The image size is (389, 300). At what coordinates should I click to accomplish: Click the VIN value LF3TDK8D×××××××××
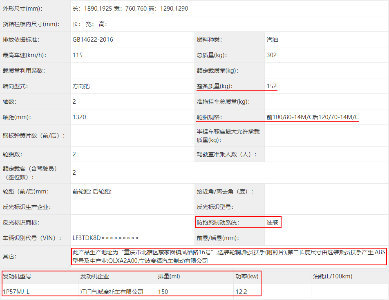coord(106,238)
